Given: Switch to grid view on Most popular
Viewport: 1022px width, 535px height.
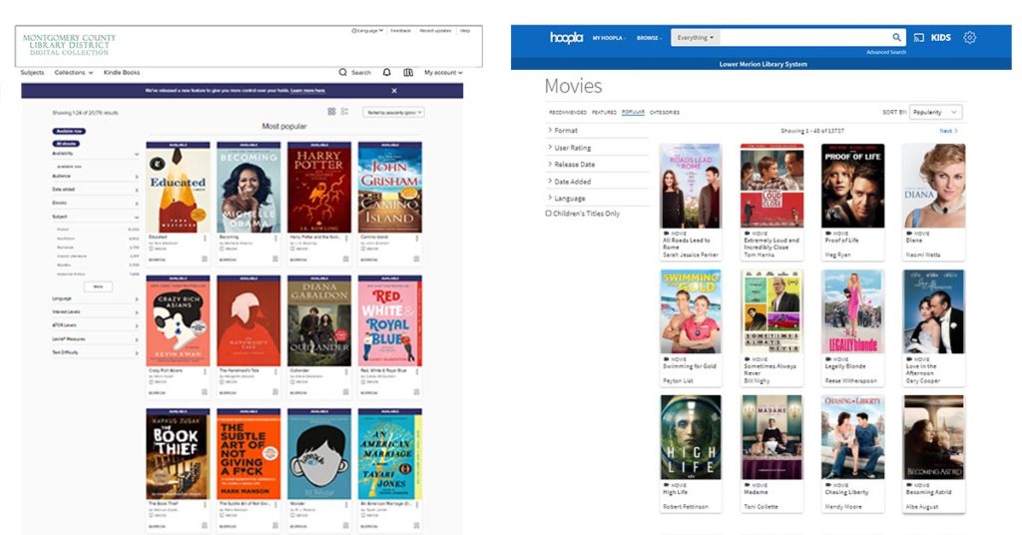Looking at the screenshot, I should click(x=331, y=112).
